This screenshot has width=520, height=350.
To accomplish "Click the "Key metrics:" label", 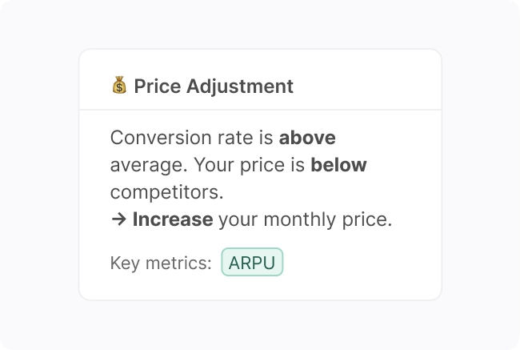I will pos(161,263).
